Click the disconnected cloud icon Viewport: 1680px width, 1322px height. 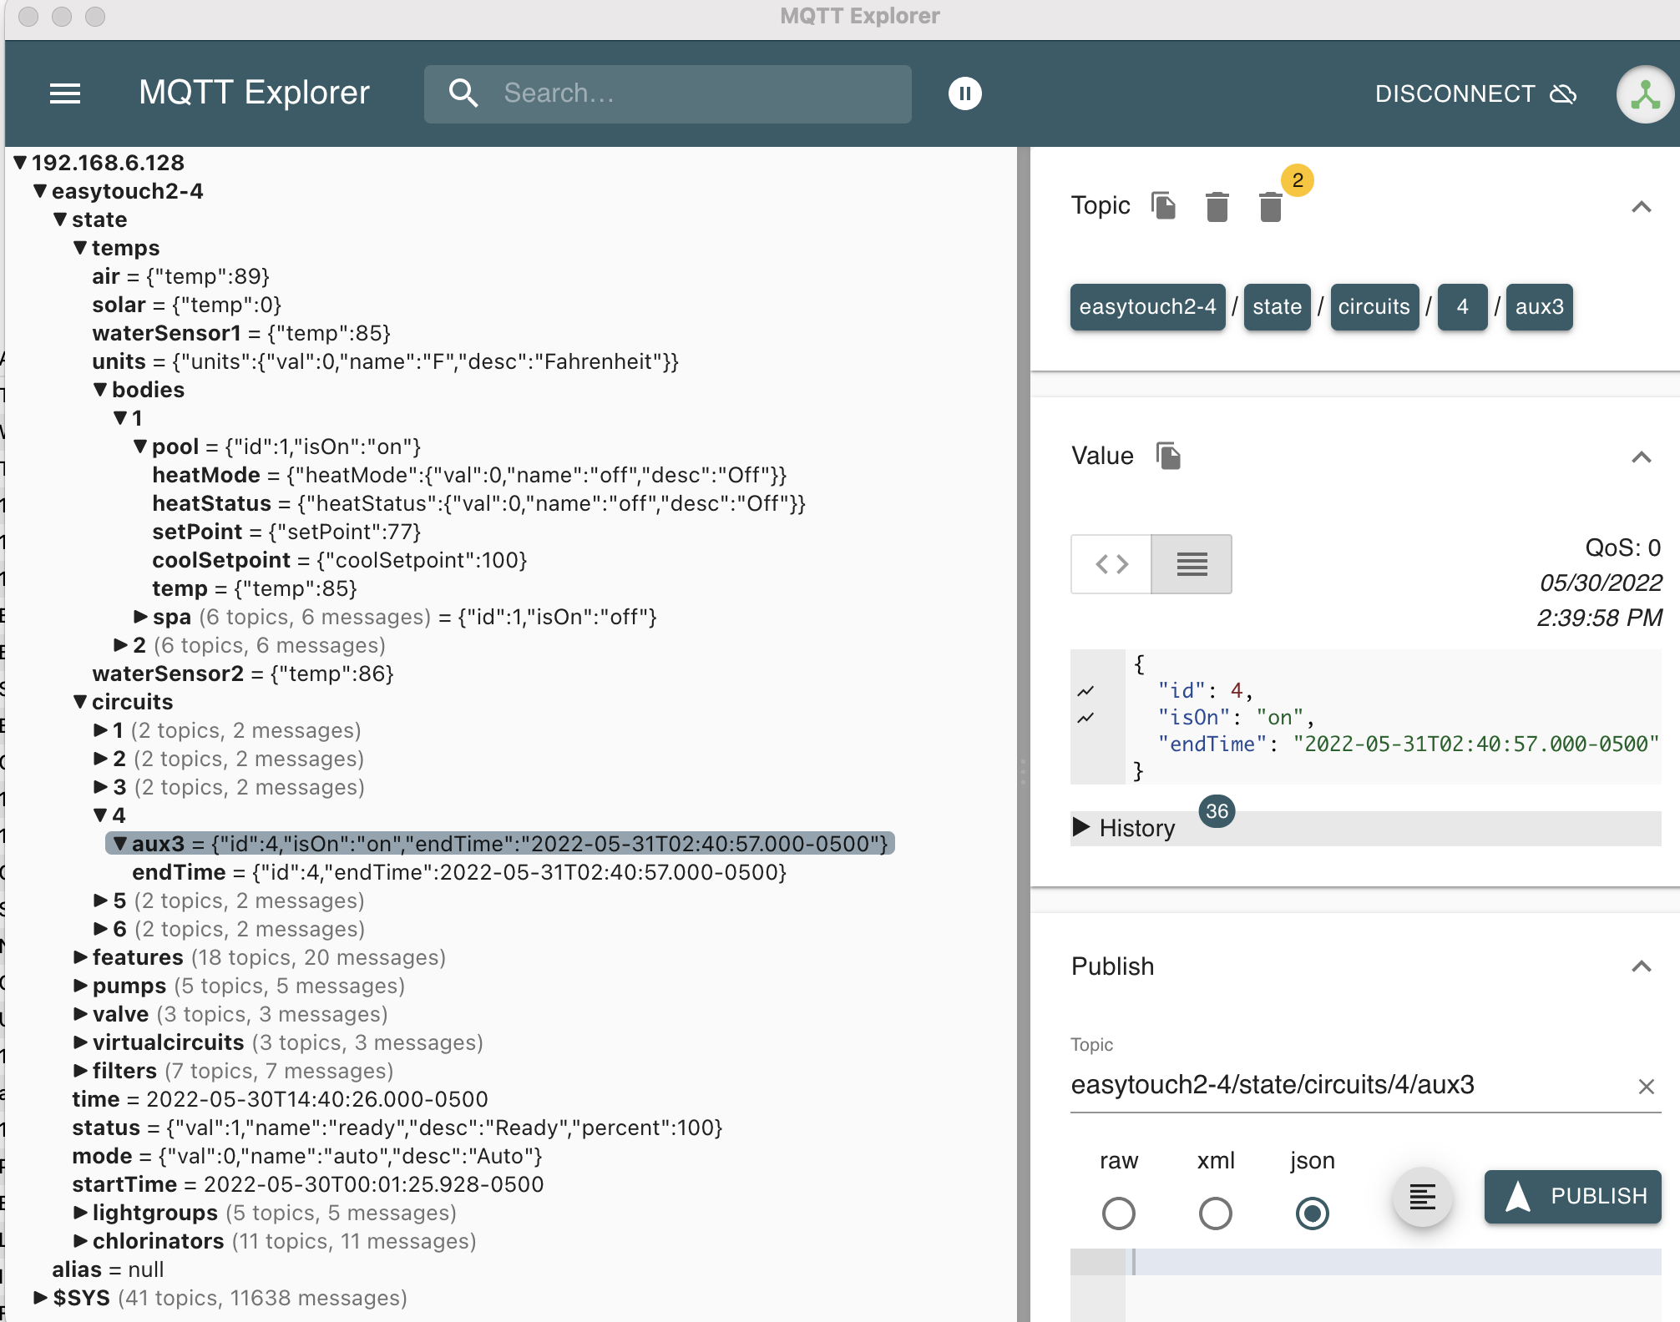1563,93
